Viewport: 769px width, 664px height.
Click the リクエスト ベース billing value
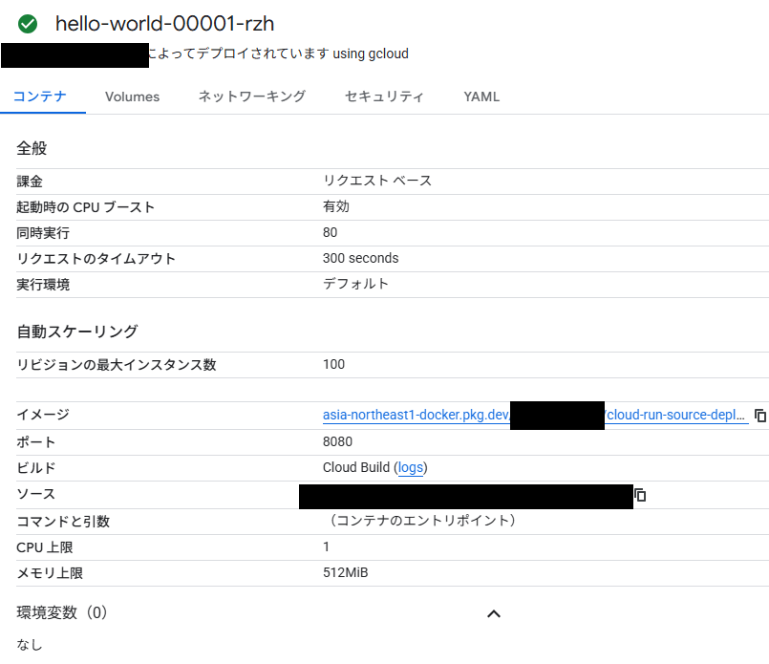point(377,181)
